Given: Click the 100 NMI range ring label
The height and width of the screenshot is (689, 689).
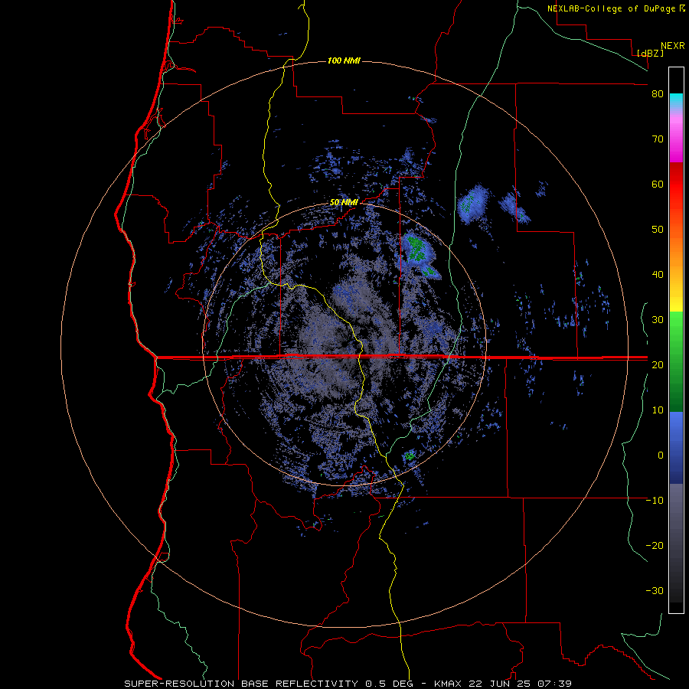Looking at the screenshot, I should click(x=344, y=60).
